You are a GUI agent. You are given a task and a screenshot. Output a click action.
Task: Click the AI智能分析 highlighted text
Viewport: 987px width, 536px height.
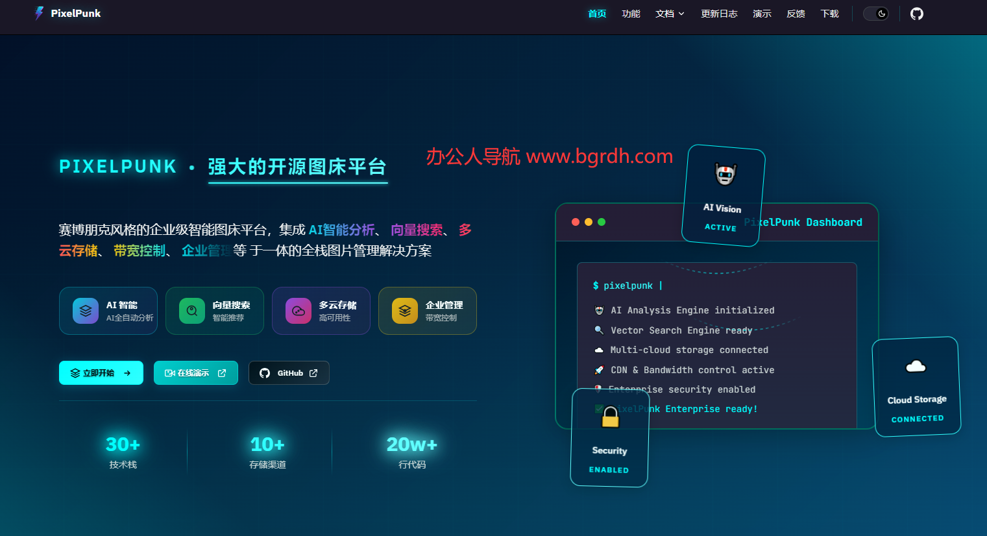(x=342, y=230)
